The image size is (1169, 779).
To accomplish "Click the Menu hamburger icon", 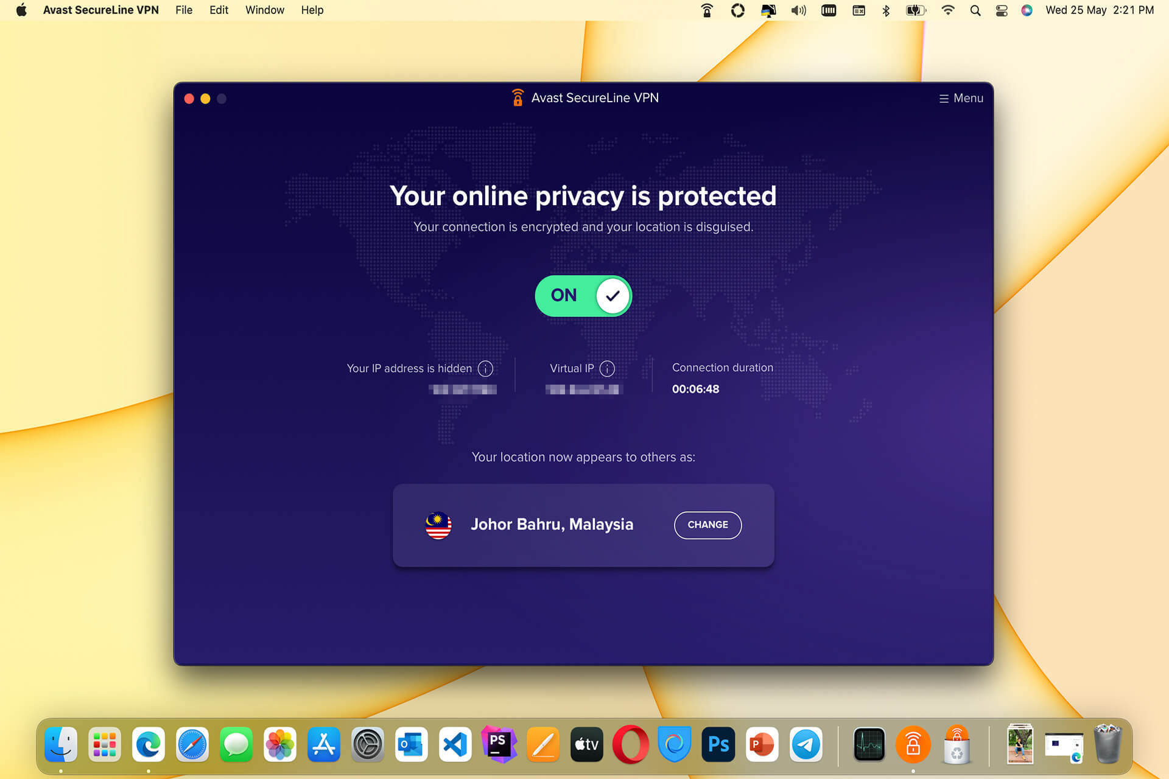I will click(x=944, y=97).
